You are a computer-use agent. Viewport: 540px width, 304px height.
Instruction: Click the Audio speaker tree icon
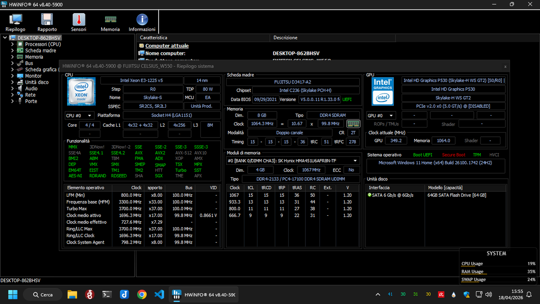(20, 89)
